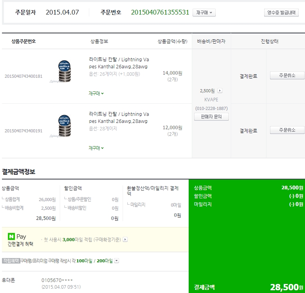Click seller name KVAPE

tap(211, 100)
